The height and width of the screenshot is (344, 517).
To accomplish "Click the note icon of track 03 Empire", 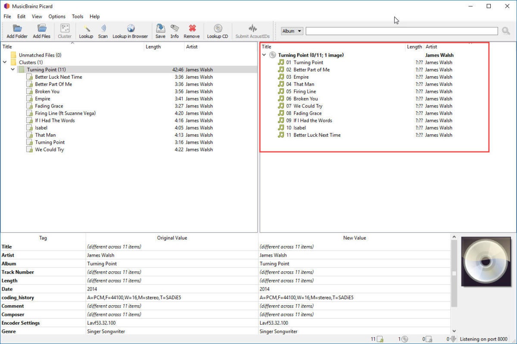I will [281, 77].
